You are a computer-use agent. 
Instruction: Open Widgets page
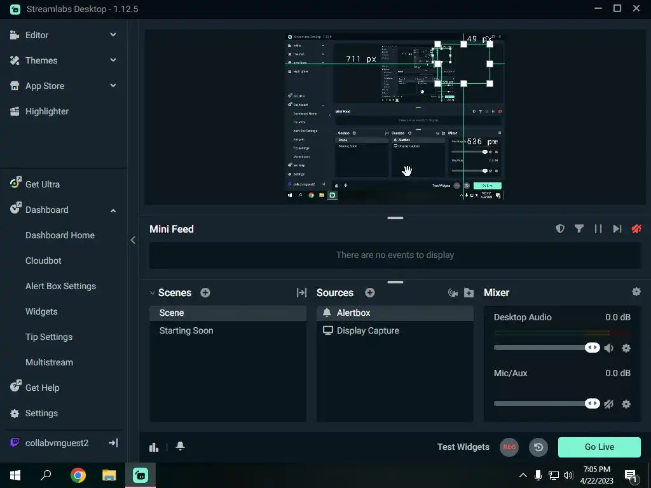coord(41,311)
